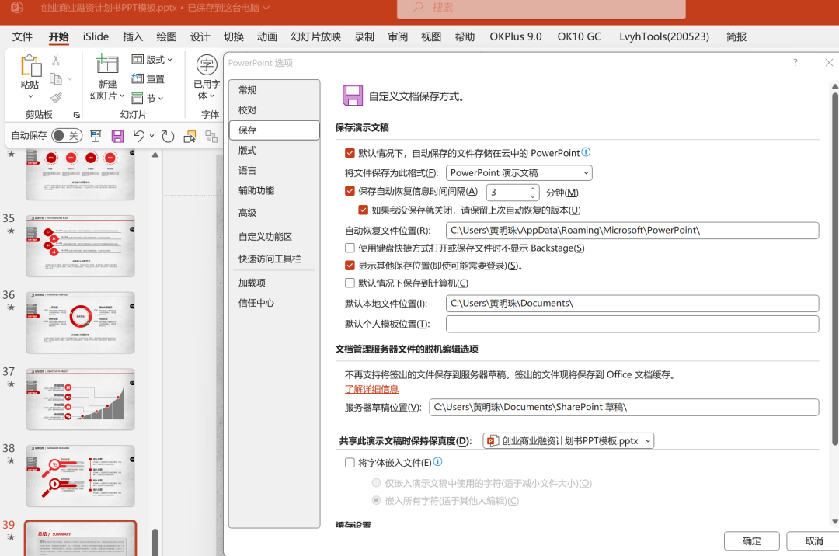The image size is (839, 556).
Task: Open the 了解详细信息 link
Action: (x=372, y=389)
